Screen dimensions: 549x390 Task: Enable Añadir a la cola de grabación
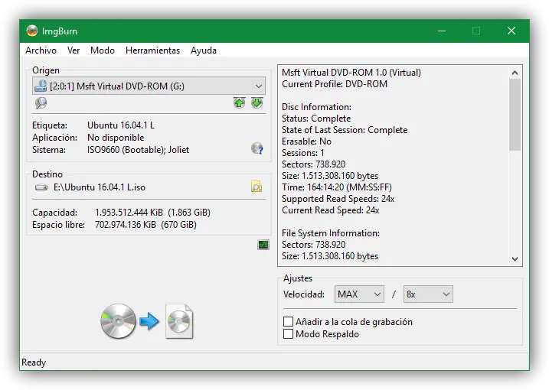(x=288, y=321)
